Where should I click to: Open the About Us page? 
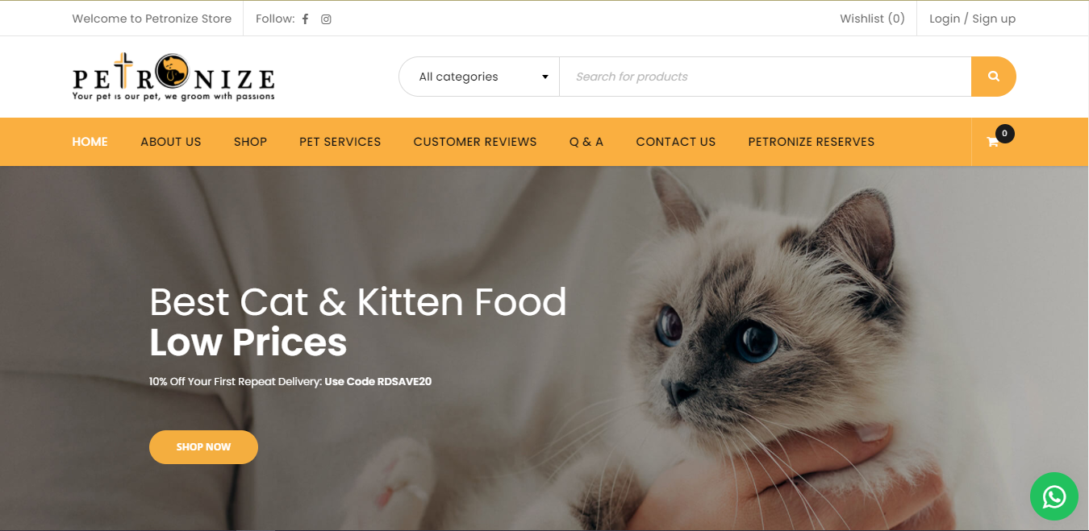click(171, 142)
